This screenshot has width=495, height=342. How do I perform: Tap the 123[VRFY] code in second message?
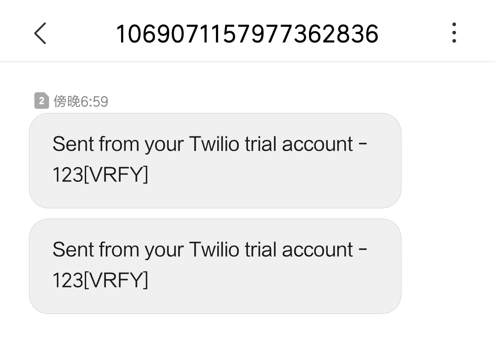click(100, 280)
